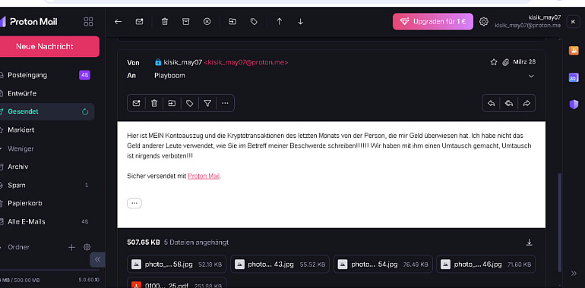
Task: Open the app switcher grid icon
Action: click(x=88, y=21)
